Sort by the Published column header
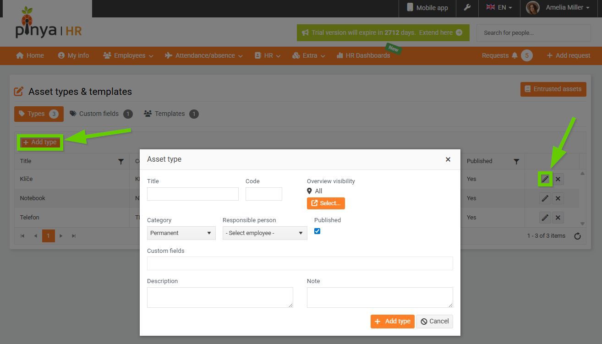Viewport: 602px width, 344px height. click(480, 161)
